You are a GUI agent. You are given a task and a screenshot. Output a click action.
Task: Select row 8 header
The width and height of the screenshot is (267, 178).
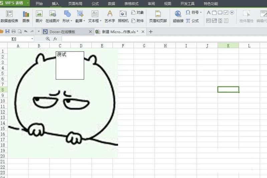coord(4,90)
